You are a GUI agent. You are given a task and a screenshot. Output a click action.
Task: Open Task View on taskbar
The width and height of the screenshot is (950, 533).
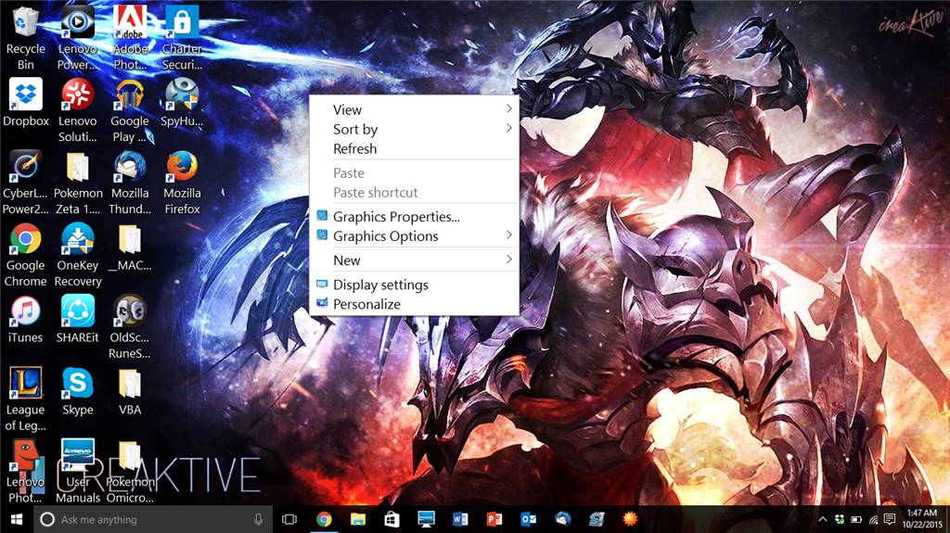coord(289,519)
